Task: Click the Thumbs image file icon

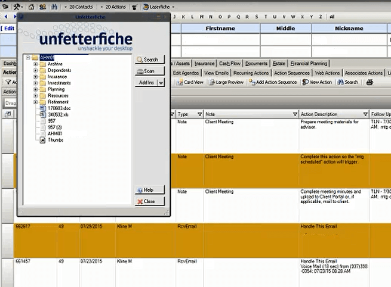Action: tap(43, 141)
